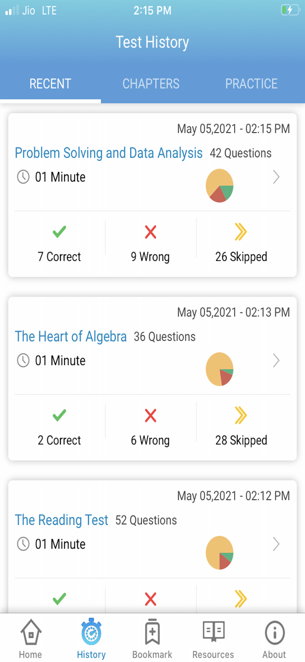Screen dimensions: 305x662
Task: Tap the About info icon
Action: click(x=274, y=632)
